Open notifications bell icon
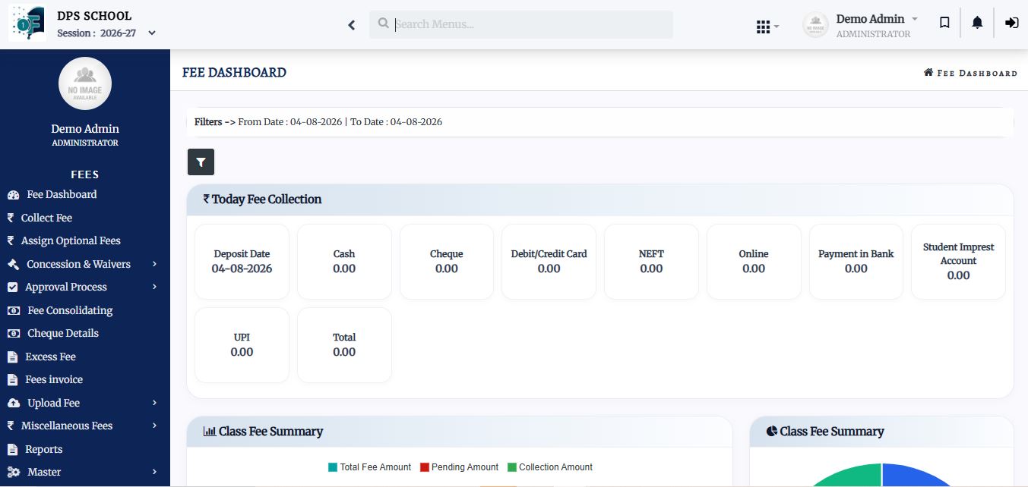The width and height of the screenshot is (1028, 487). tap(977, 23)
